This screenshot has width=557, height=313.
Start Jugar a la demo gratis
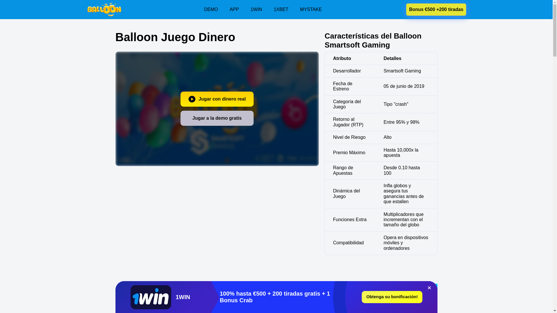tap(217, 118)
